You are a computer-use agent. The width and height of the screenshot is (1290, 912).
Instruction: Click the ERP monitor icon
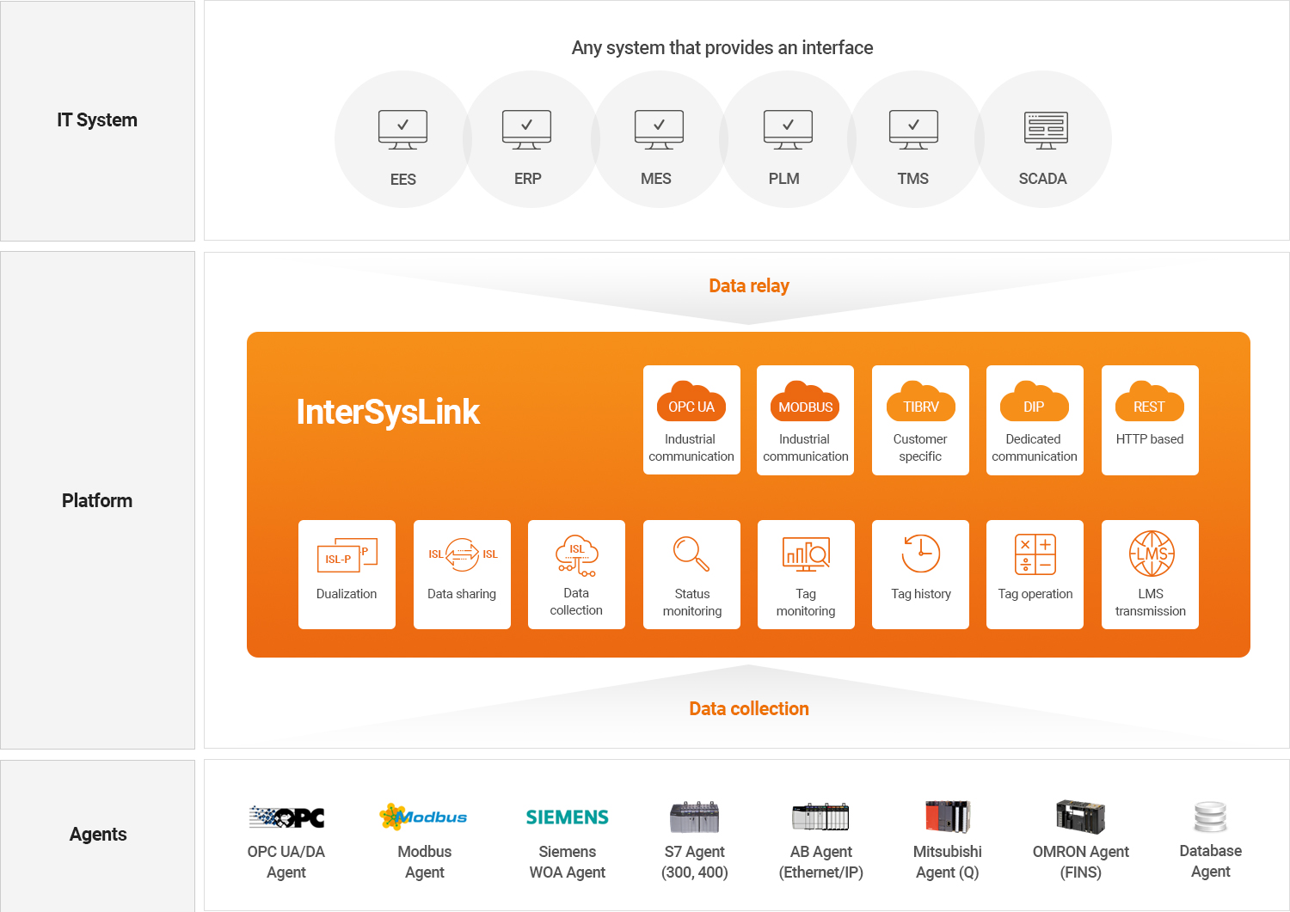click(528, 129)
